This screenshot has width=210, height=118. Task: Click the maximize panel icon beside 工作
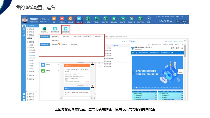pyautogui.click(x=185, y=41)
